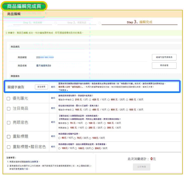Enable the 亮眼底色 checkbox

pos(9,122)
